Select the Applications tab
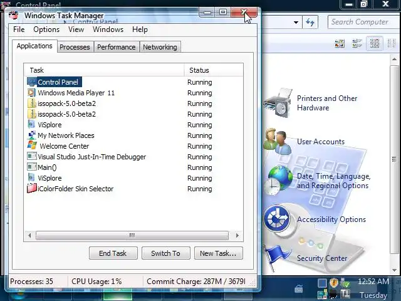The height and width of the screenshot is (301, 401). (x=34, y=46)
